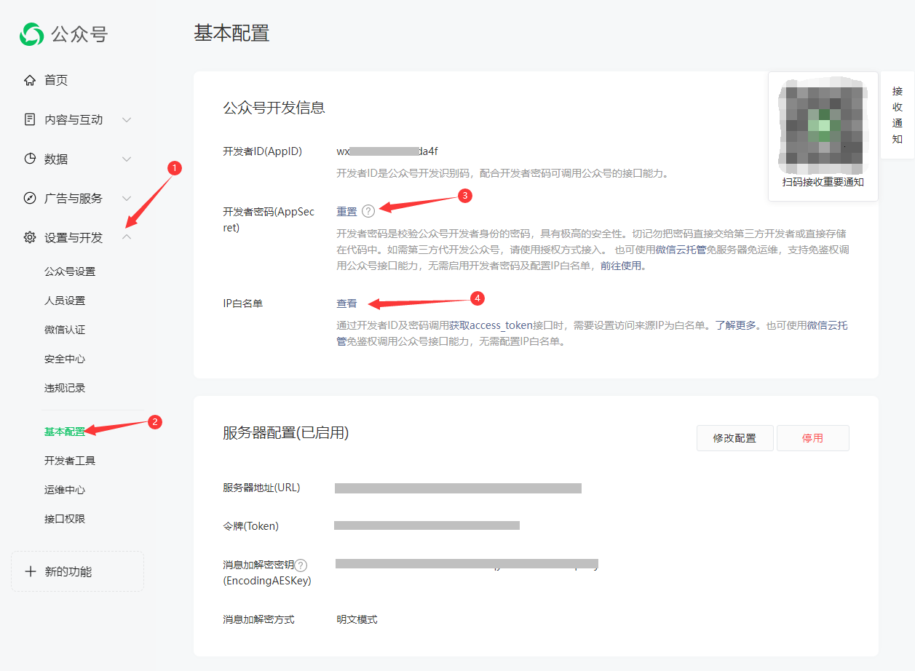Expand the 内容与互动 menu chevron
The height and width of the screenshot is (671, 915).
tap(127, 119)
